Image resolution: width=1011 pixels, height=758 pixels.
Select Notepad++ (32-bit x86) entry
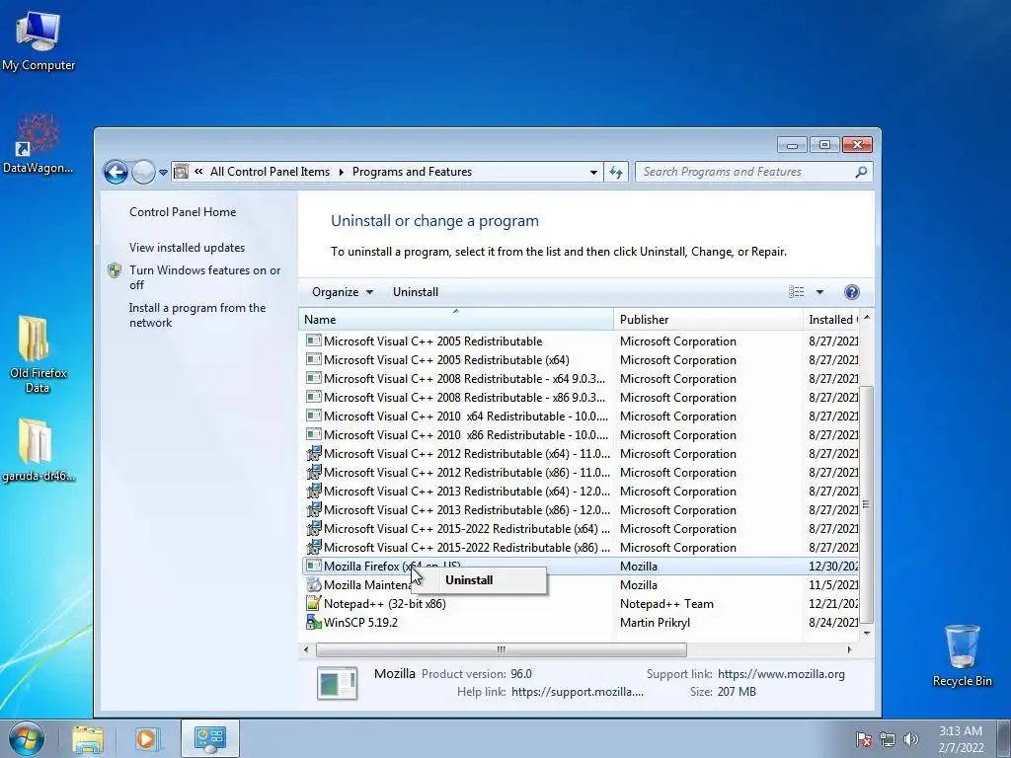(x=581, y=604)
